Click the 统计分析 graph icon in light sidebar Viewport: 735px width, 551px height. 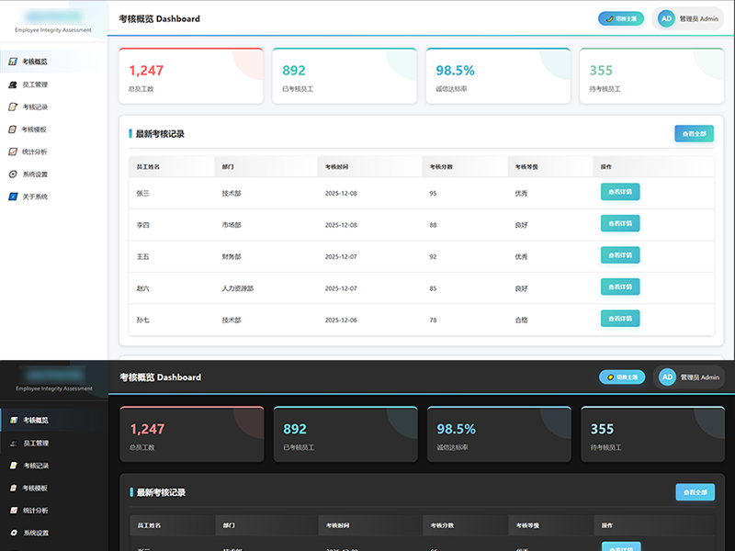tap(13, 152)
